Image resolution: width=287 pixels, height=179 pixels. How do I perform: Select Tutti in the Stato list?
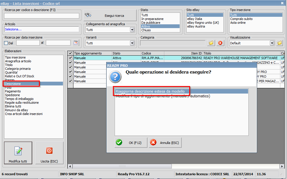[x=160, y=15]
